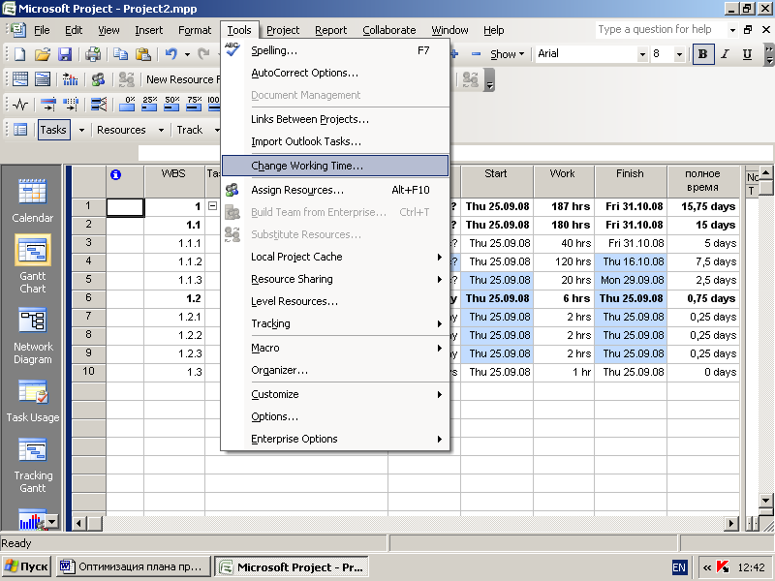Screen dimensions: 775x581
Task: Click Spelling in the Tools menu
Action: point(335,50)
